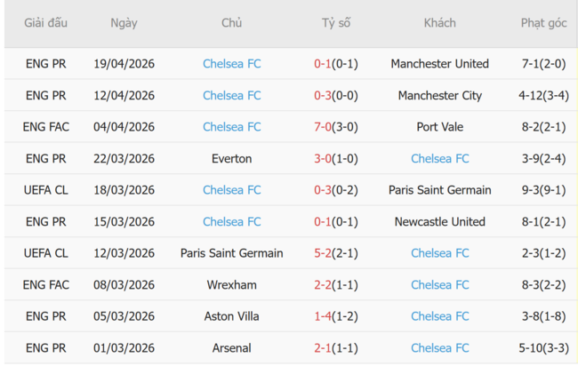
Task: Click the 7-0 score against Port Vale
Action: pyautogui.click(x=336, y=127)
